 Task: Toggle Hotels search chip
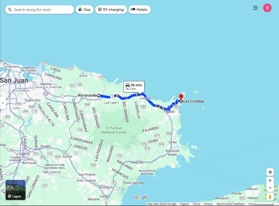(139, 10)
